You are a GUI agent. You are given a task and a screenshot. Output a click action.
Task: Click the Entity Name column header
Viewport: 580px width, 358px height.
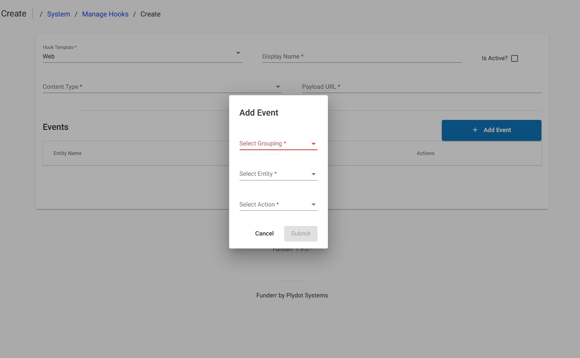click(x=68, y=153)
